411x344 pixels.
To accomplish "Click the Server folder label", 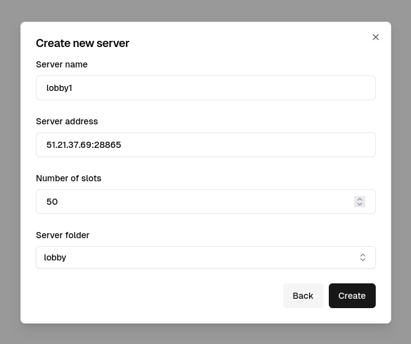I will point(62,235).
